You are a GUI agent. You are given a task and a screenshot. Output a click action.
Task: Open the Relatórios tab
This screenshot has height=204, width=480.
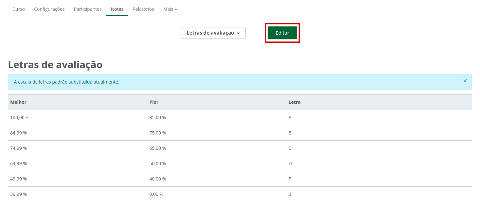coord(143,9)
